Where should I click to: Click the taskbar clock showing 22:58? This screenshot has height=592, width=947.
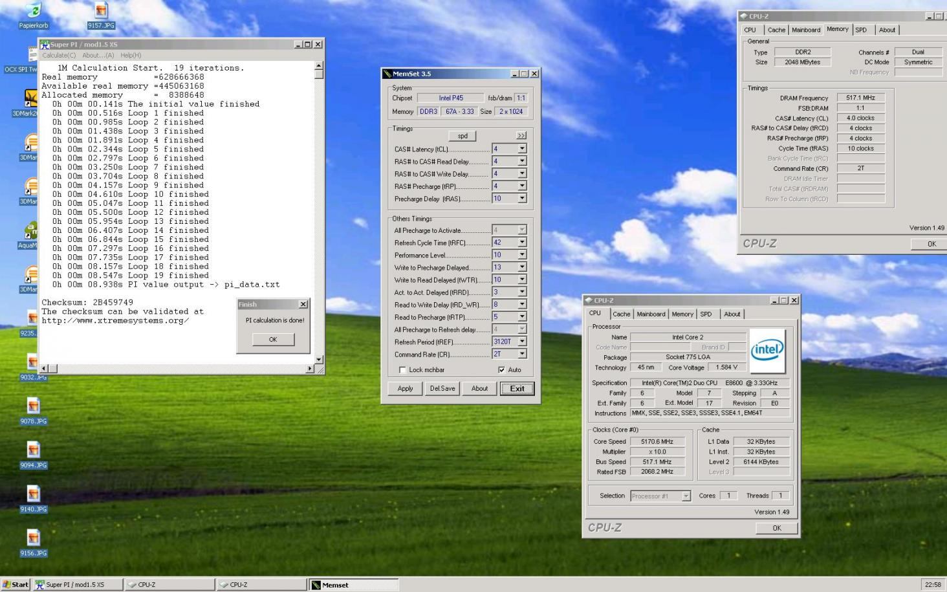(933, 584)
